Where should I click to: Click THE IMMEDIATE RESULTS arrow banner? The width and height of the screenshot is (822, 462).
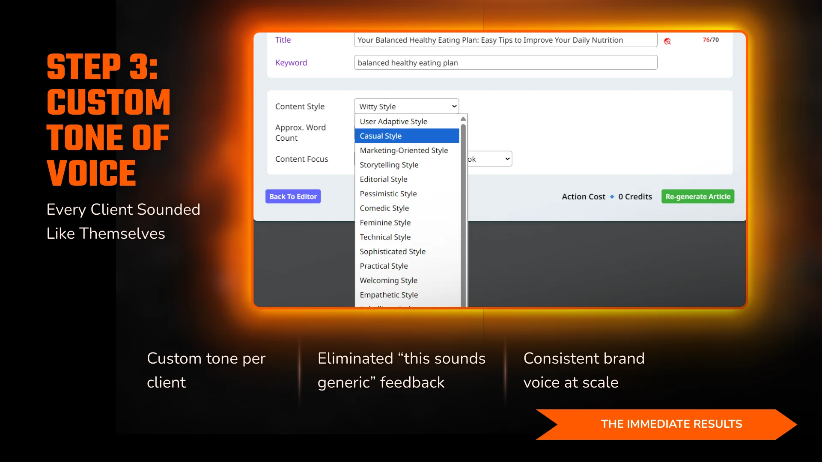coord(670,424)
